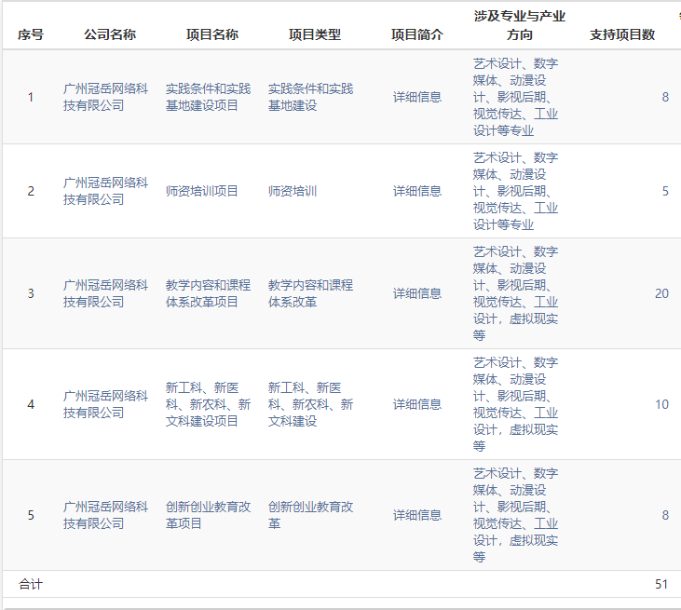Click sequence number 1 cell
The image size is (681, 610).
(x=31, y=97)
